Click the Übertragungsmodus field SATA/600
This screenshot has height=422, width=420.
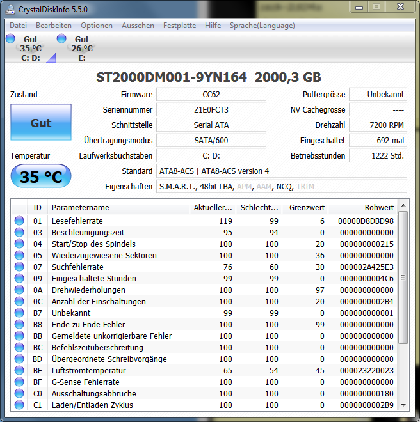tap(211, 140)
